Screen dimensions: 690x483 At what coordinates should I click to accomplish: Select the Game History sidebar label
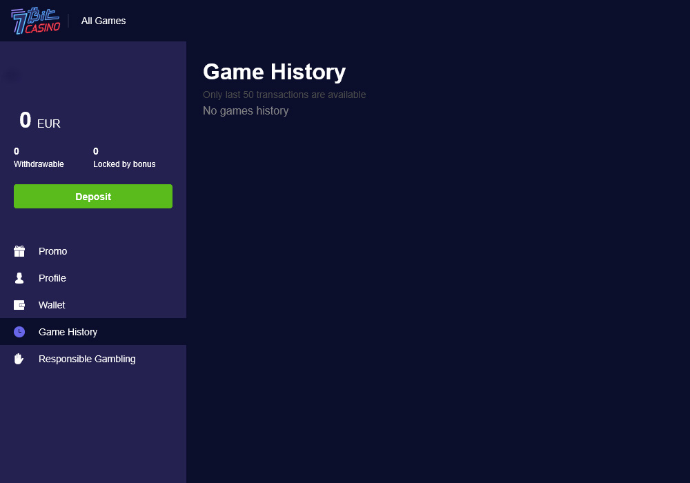click(68, 332)
